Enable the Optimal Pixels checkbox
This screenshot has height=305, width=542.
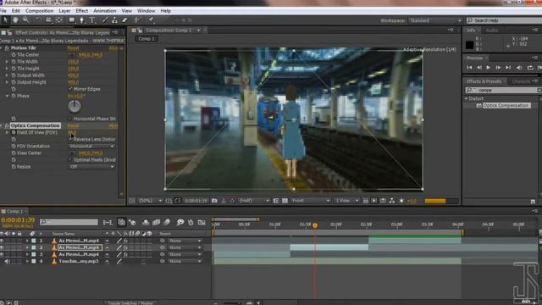[70, 160]
